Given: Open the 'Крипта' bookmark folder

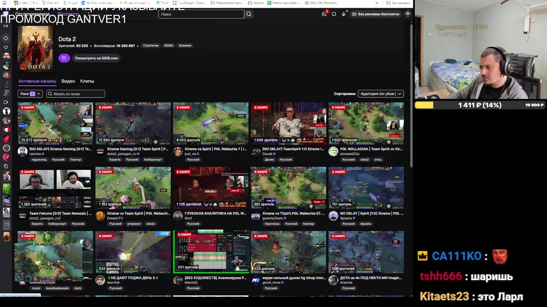Looking at the screenshot, I should (x=256, y=3).
